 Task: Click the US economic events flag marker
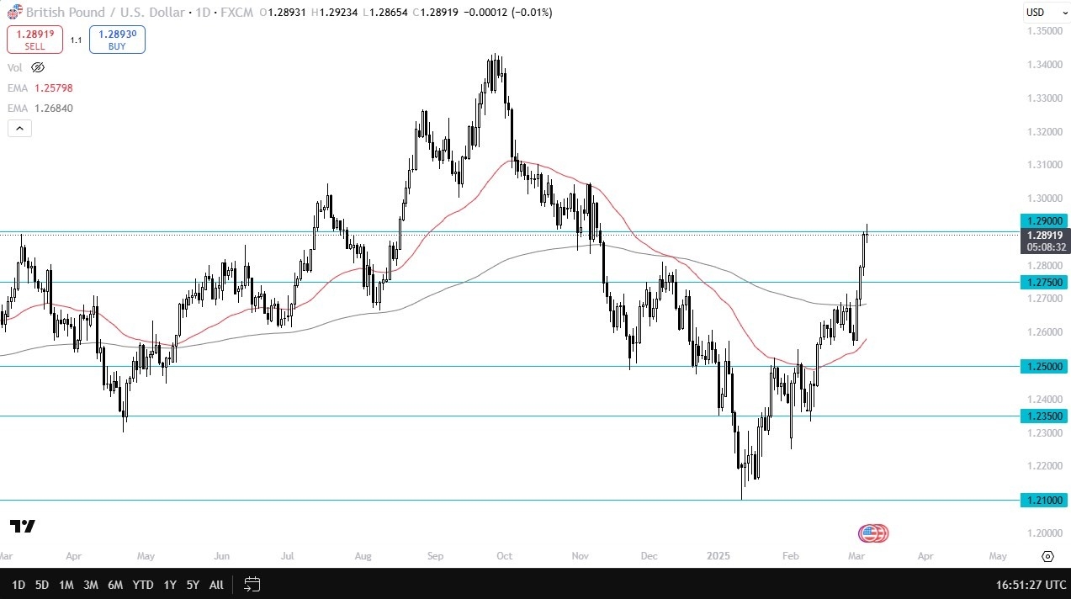(873, 533)
